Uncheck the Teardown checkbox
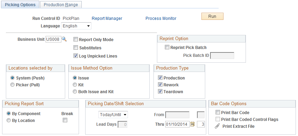298x136 pixels. (x=160, y=91)
